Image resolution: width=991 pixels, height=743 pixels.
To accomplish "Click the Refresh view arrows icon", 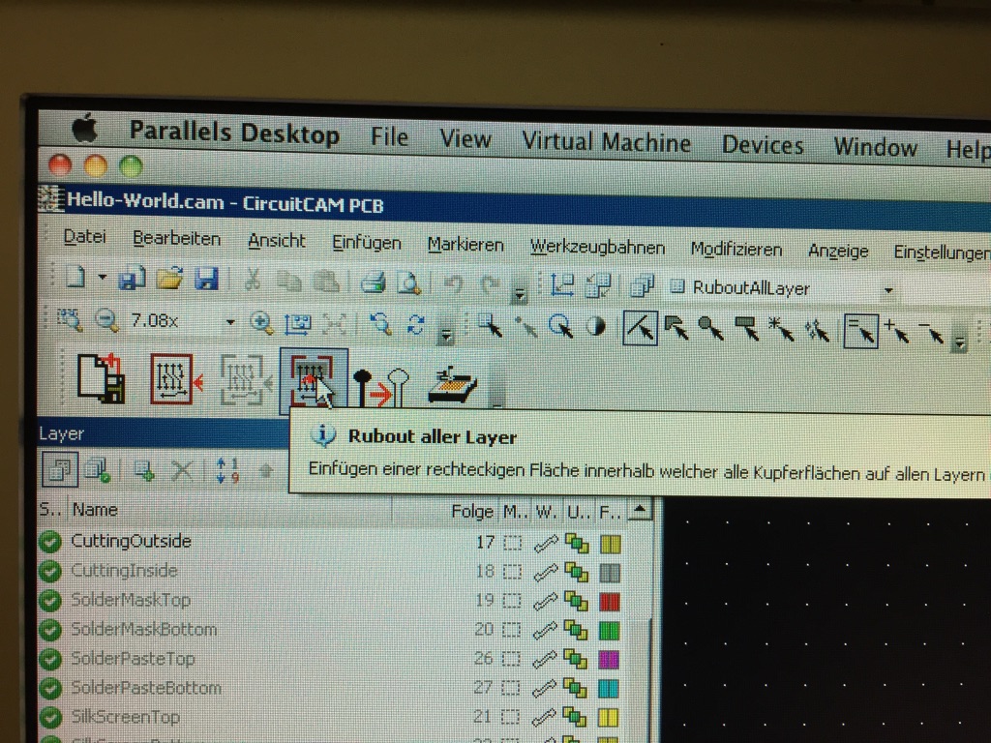I will coord(415,326).
